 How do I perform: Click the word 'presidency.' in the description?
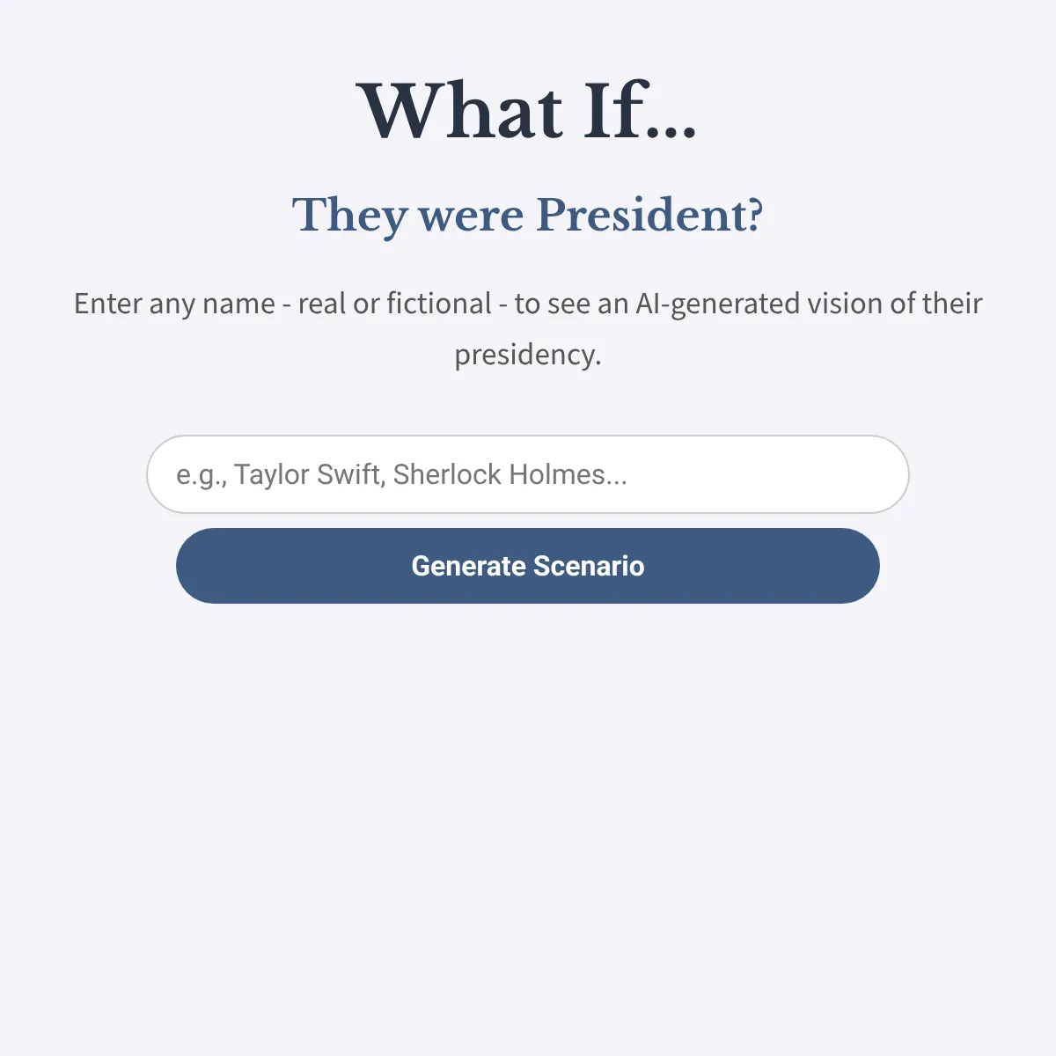click(528, 355)
